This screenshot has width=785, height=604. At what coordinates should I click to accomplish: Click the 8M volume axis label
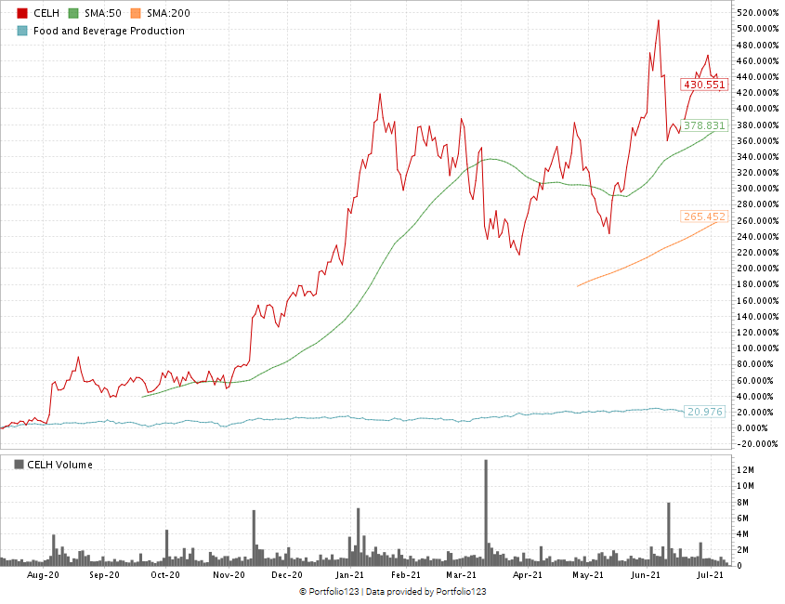coord(743,502)
